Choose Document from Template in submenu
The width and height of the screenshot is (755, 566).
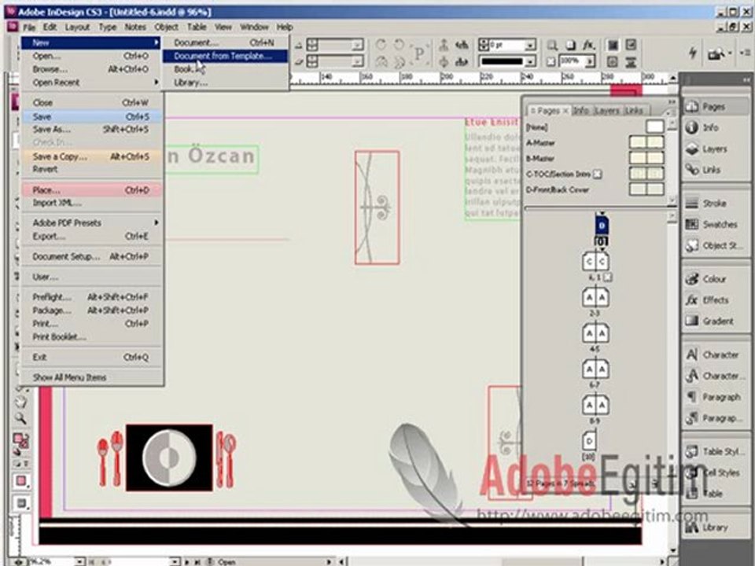click(x=225, y=56)
